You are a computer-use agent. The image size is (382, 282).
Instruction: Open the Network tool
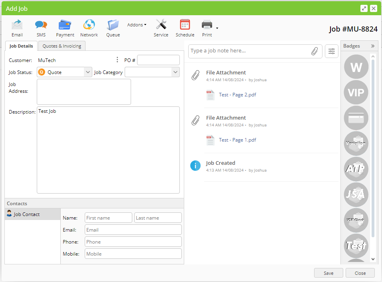[x=89, y=28]
